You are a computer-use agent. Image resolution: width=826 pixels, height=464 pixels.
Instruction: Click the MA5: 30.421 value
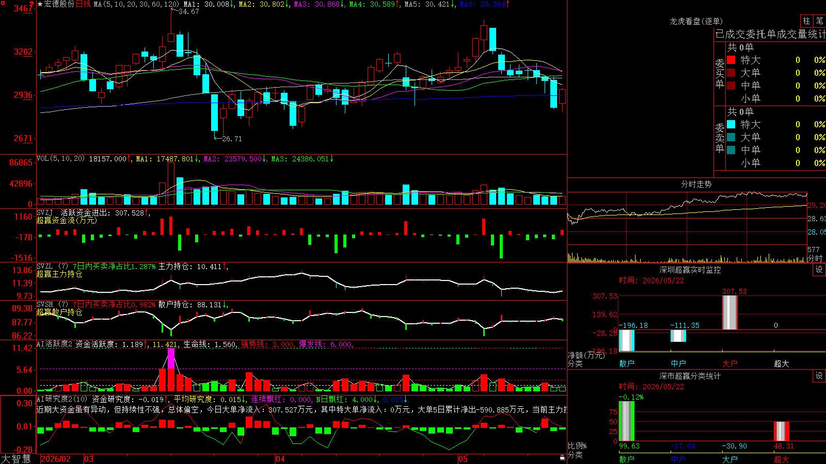[x=430, y=4]
